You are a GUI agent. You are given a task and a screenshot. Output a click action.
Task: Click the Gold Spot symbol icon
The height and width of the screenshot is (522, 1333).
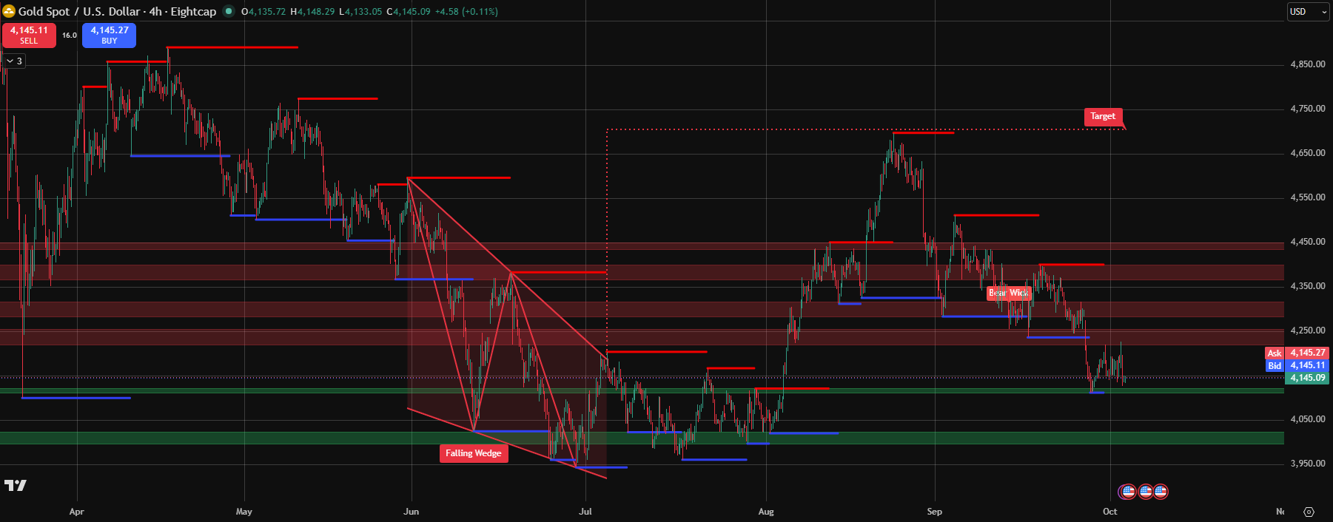(10, 11)
